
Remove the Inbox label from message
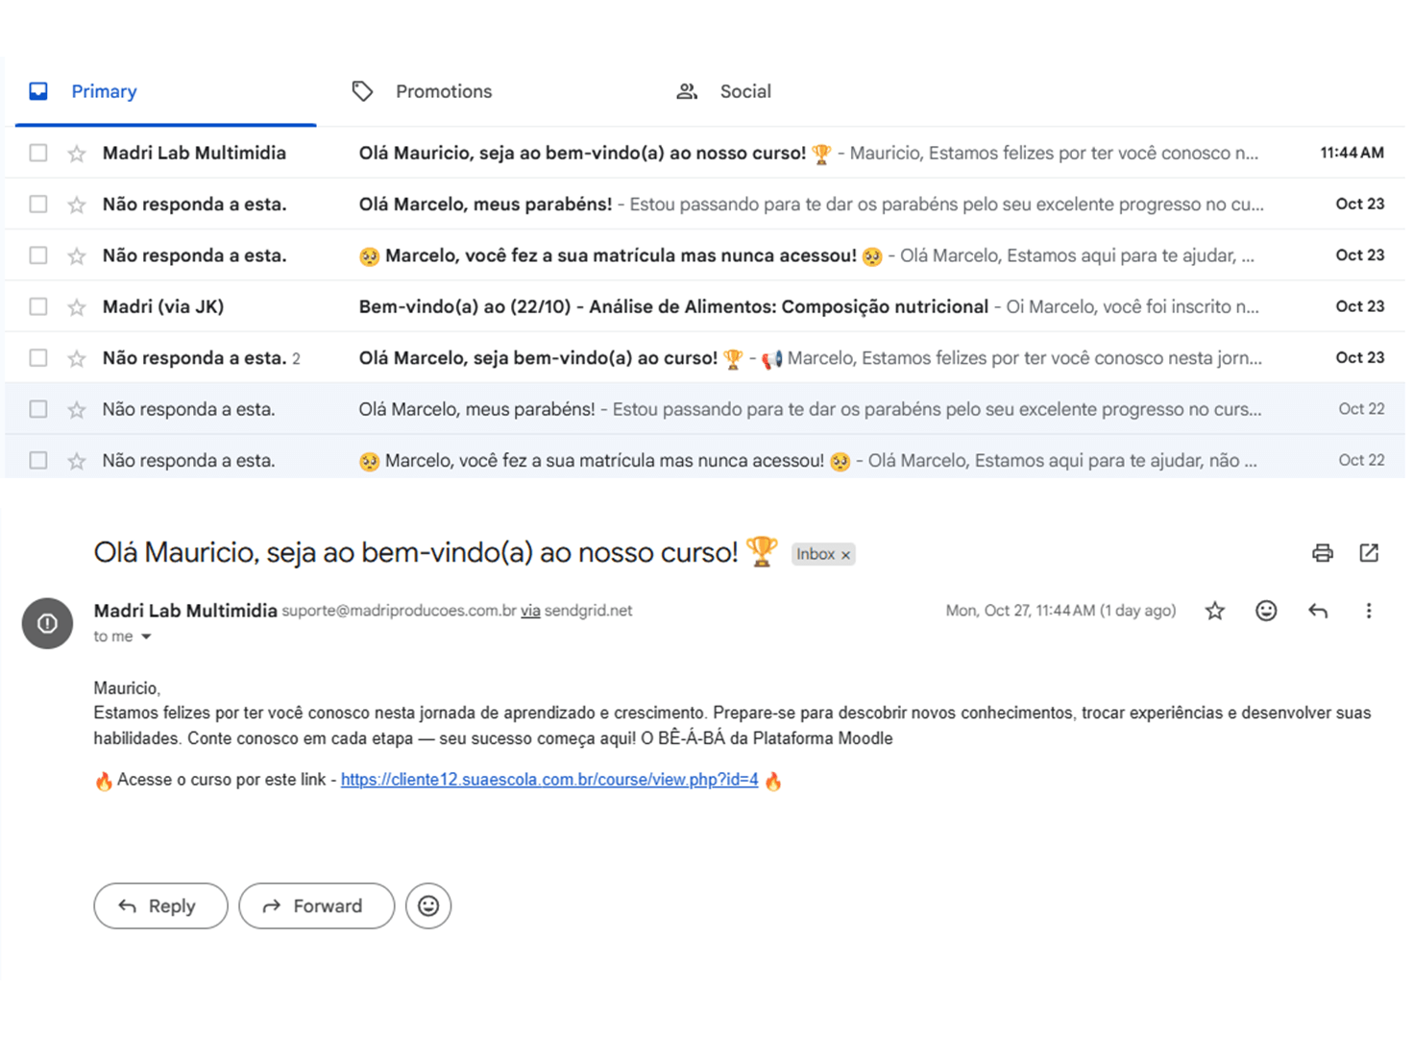tap(845, 555)
